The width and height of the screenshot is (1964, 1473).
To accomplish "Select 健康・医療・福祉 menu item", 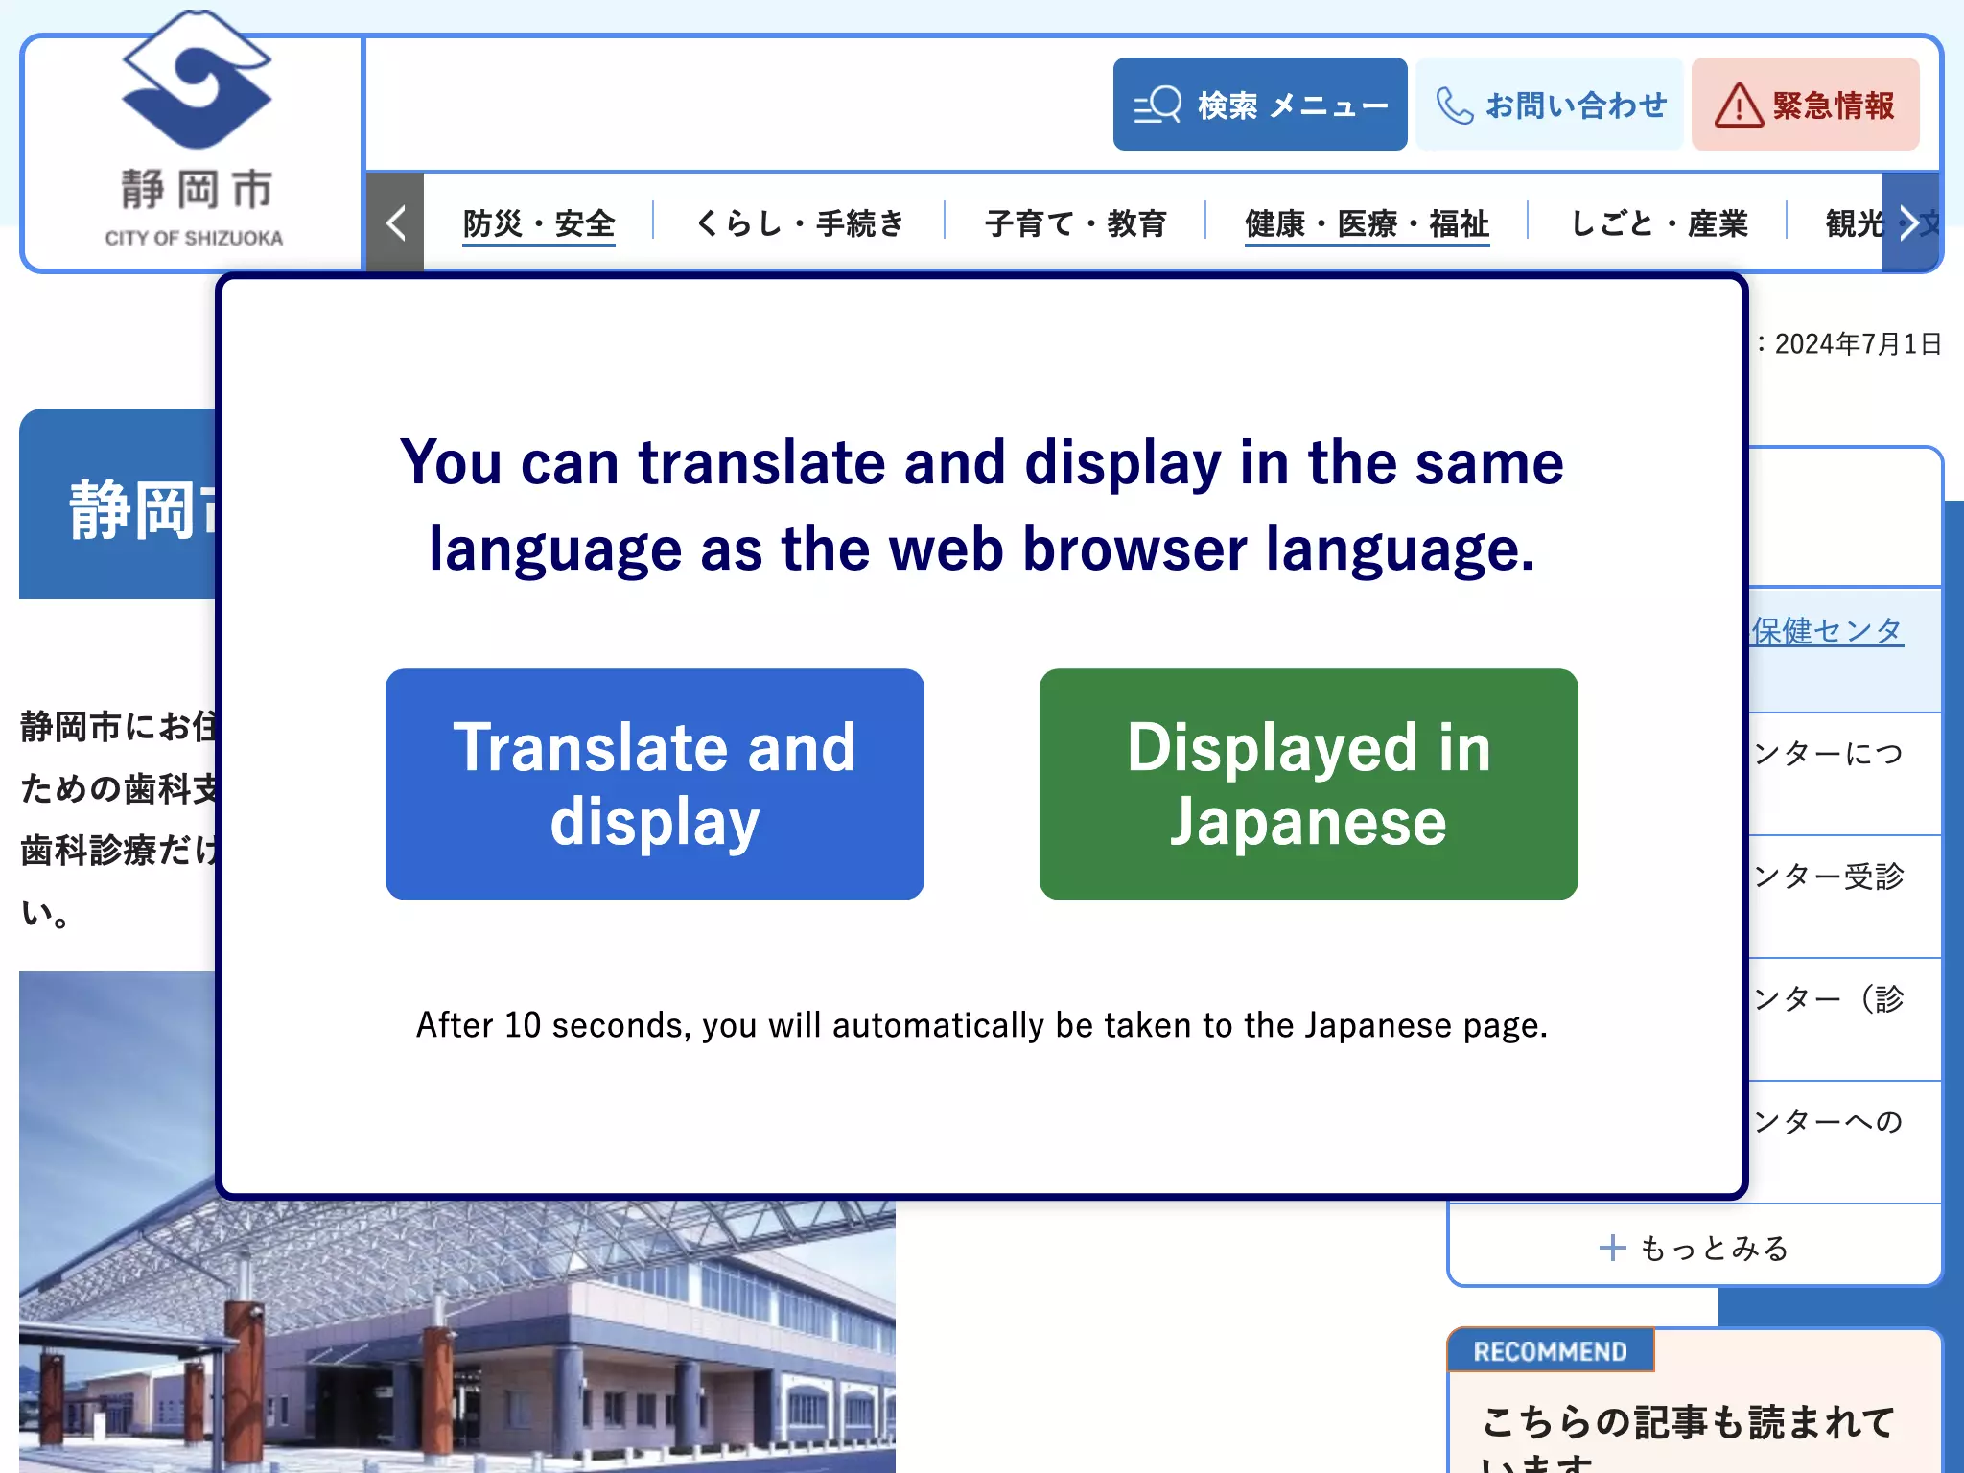I will tap(1367, 223).
